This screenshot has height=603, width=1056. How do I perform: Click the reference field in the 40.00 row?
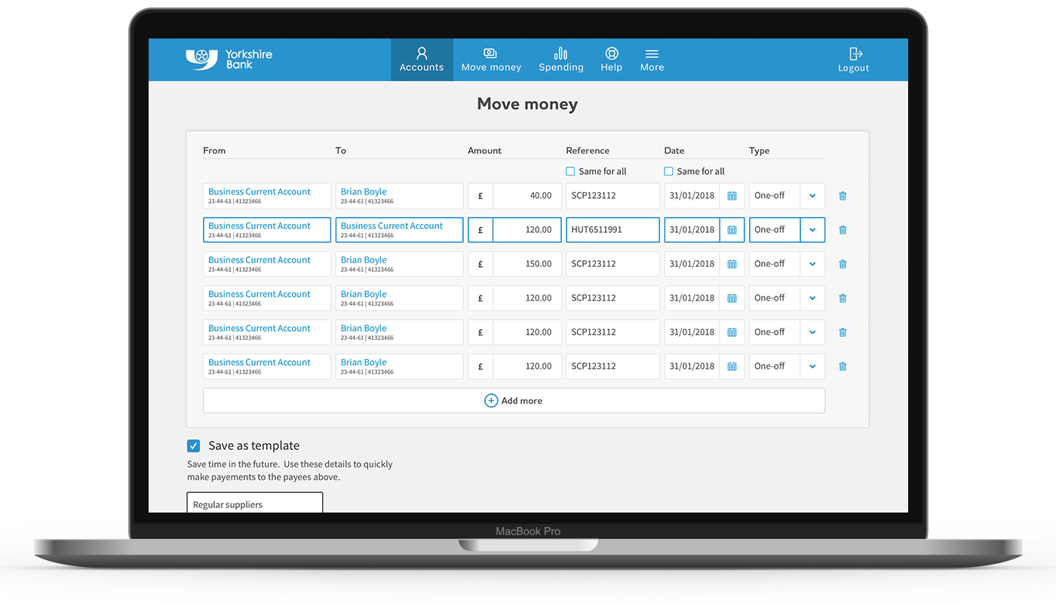[612, 196]
